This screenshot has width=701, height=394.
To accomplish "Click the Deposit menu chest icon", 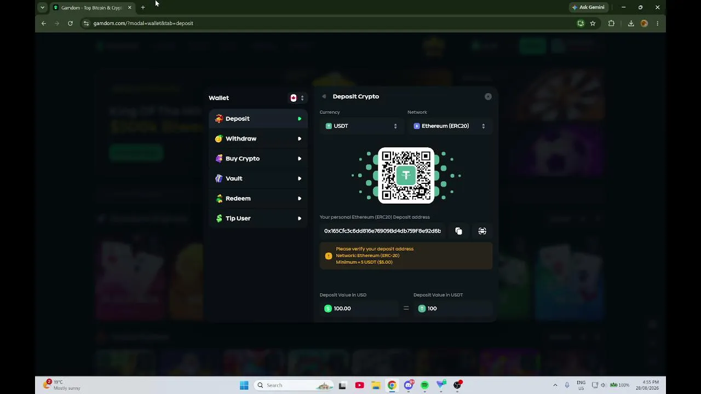I will pyautogui.click(x=219, y=119).
